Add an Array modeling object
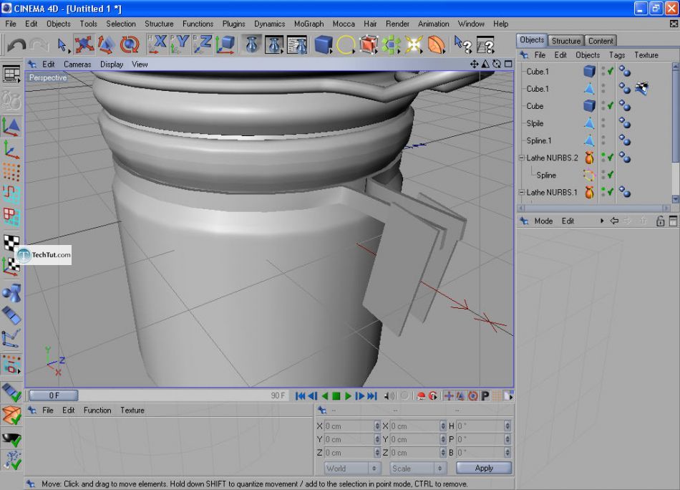Image resolution: width=680 pixels, height=490 pixels. click(x=391, y=44)
